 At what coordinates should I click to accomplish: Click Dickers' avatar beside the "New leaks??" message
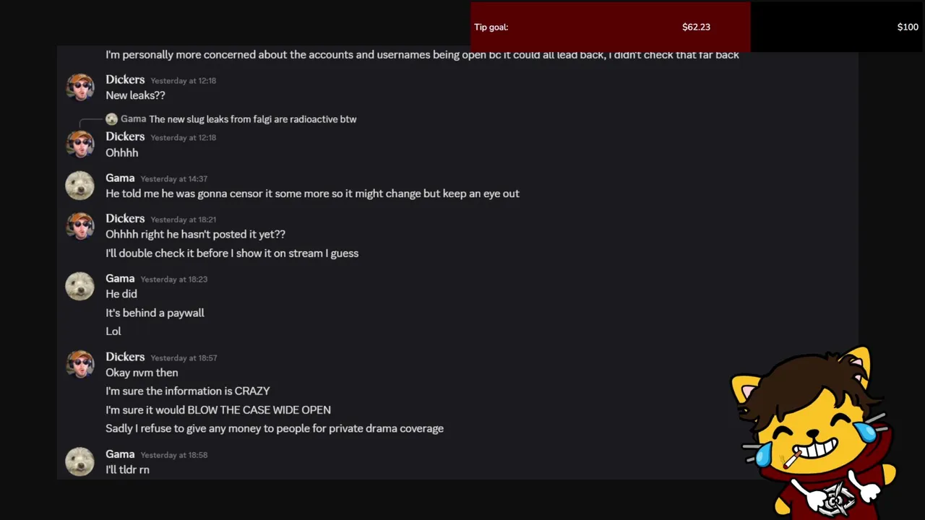79,87
